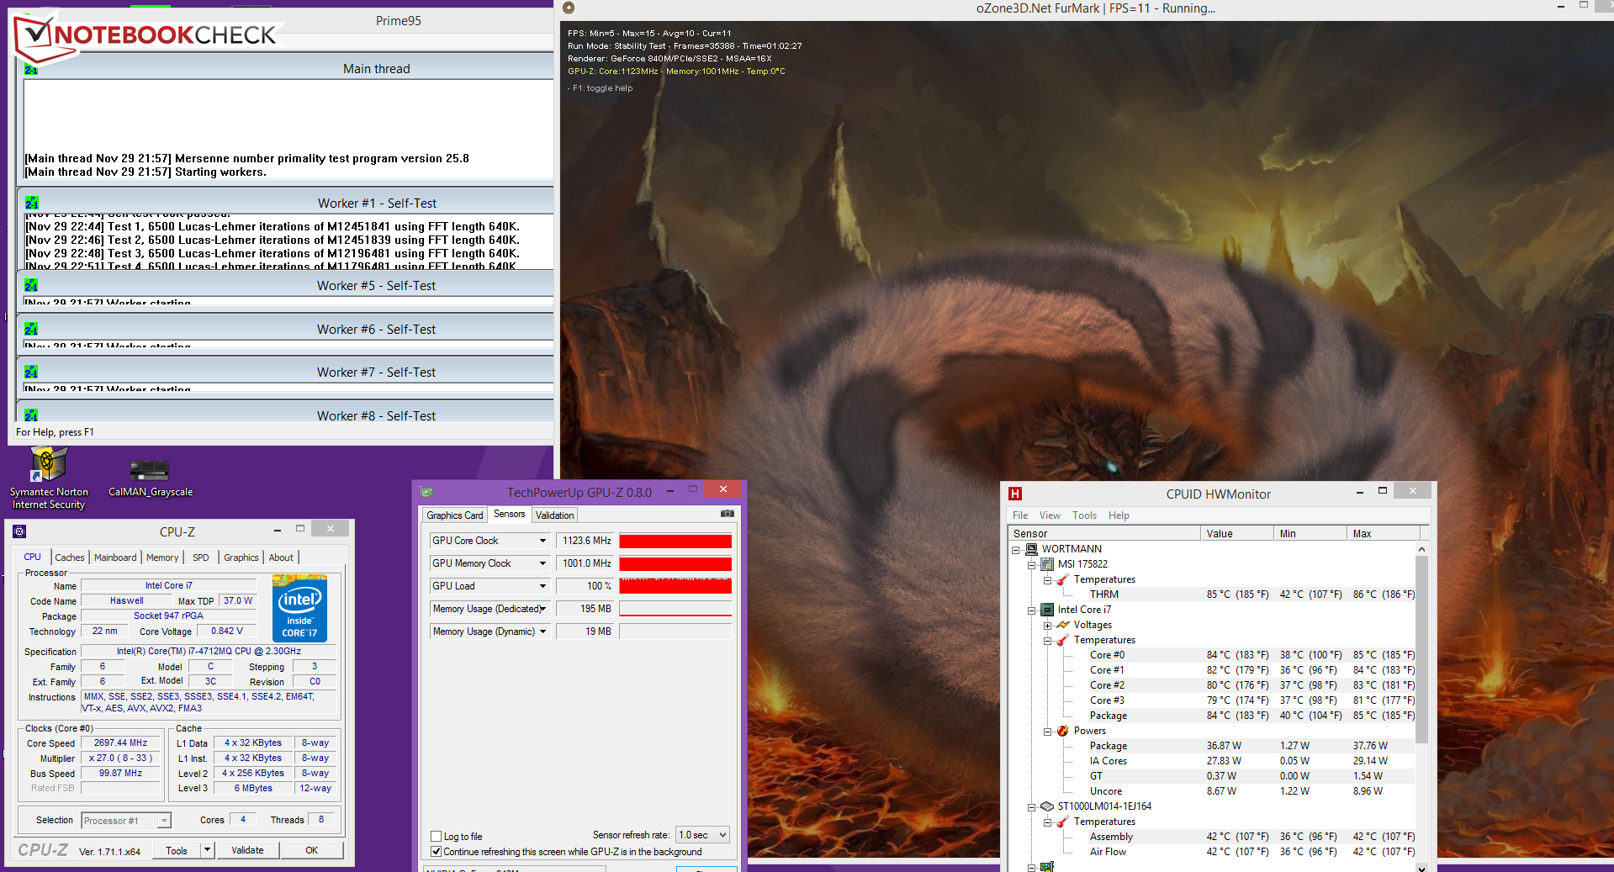Collapse the MSI 175822 node
The height and width of the screenshot is (872, 1614).
1031,564
